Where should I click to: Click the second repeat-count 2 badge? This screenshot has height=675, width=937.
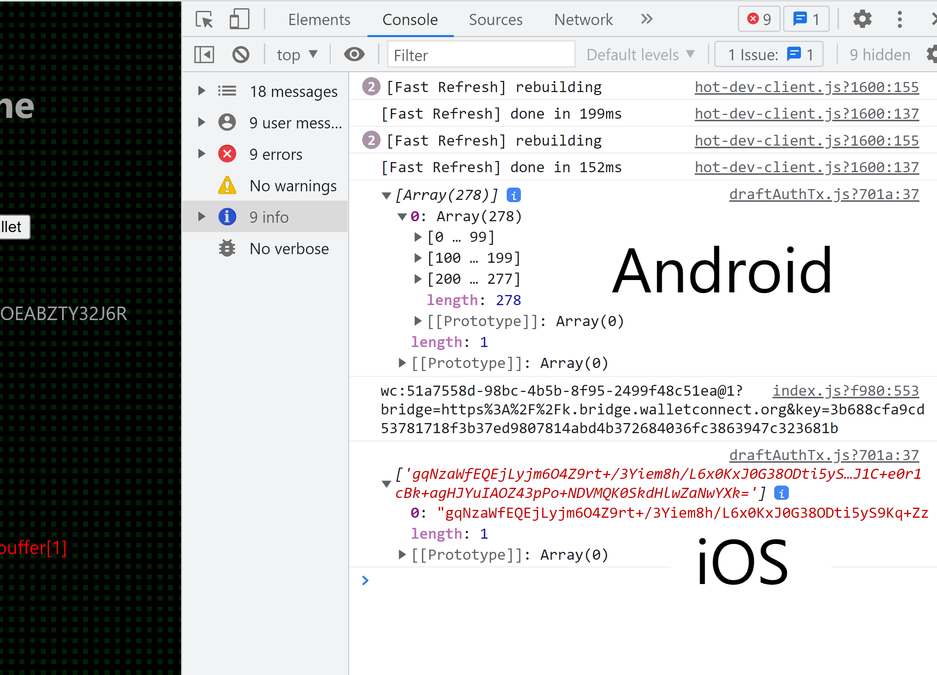(x=371, y=140)
